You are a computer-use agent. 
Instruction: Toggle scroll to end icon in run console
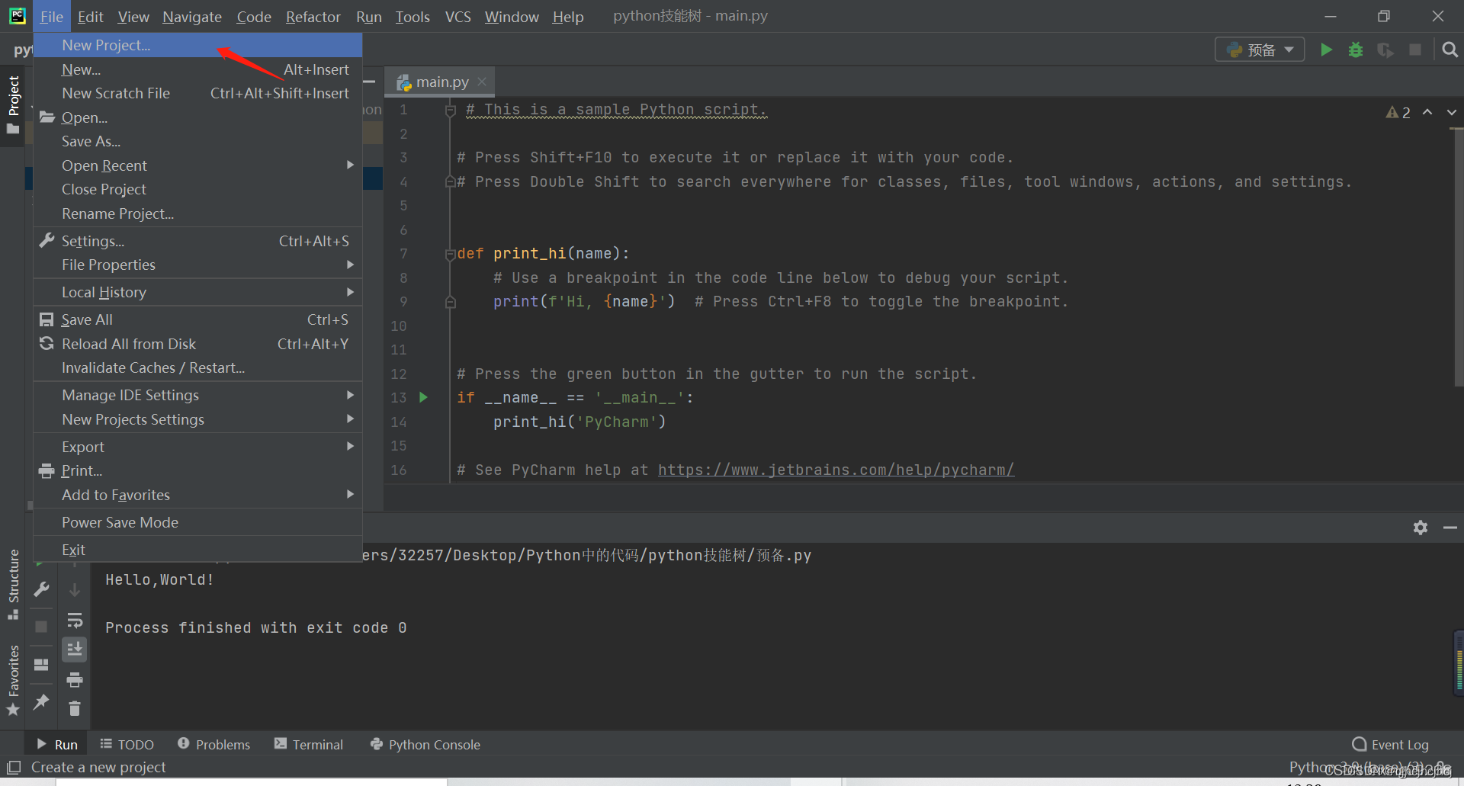[75, 650]
